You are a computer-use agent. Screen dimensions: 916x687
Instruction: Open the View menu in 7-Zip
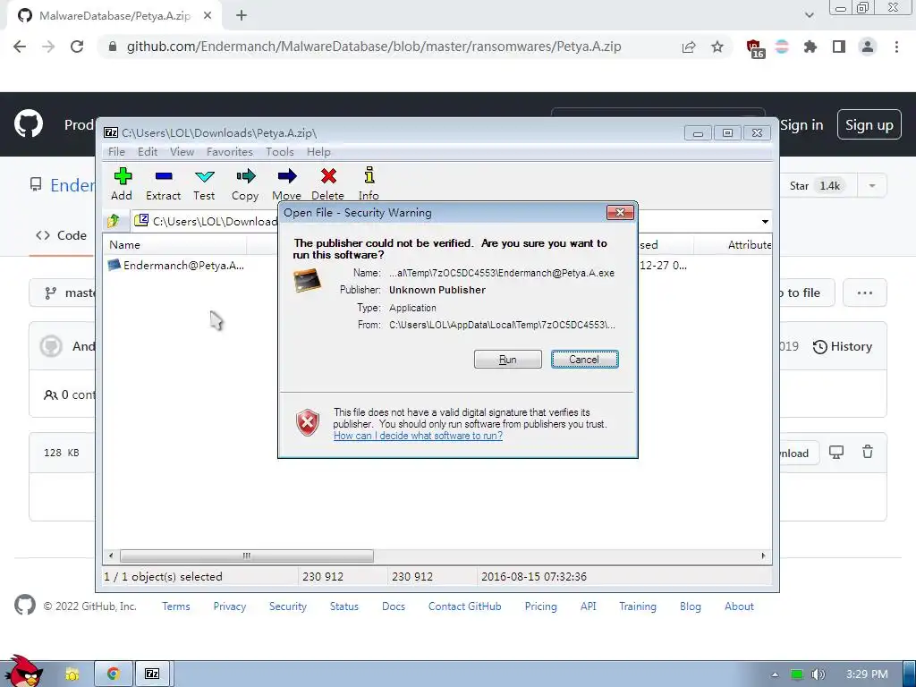click(x=182, y=152)
